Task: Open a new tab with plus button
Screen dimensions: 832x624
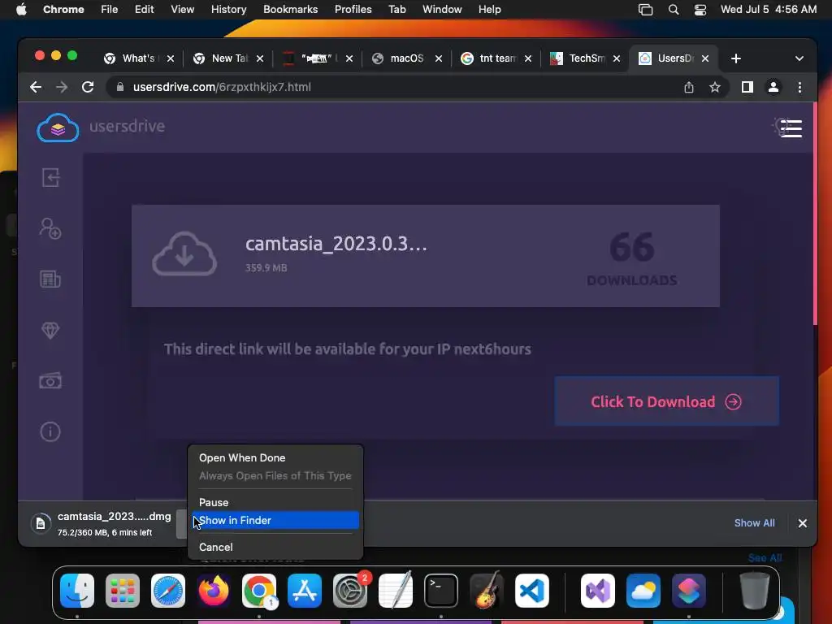Action: (x=735, y=58)
